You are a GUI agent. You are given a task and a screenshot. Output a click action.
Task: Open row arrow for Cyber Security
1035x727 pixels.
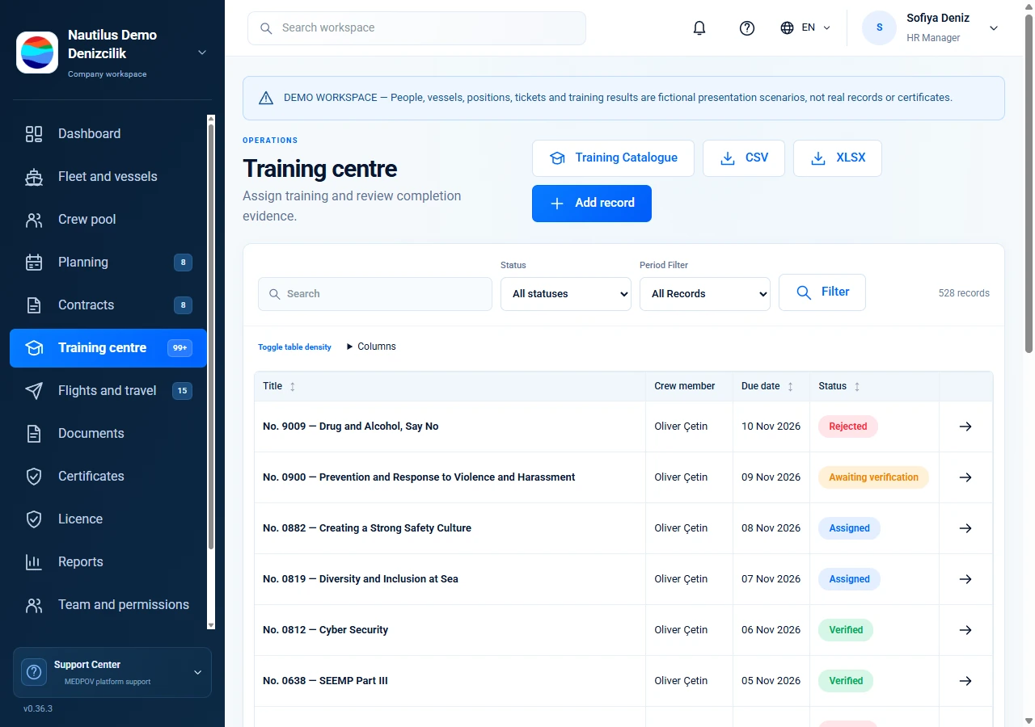point(965,630)
